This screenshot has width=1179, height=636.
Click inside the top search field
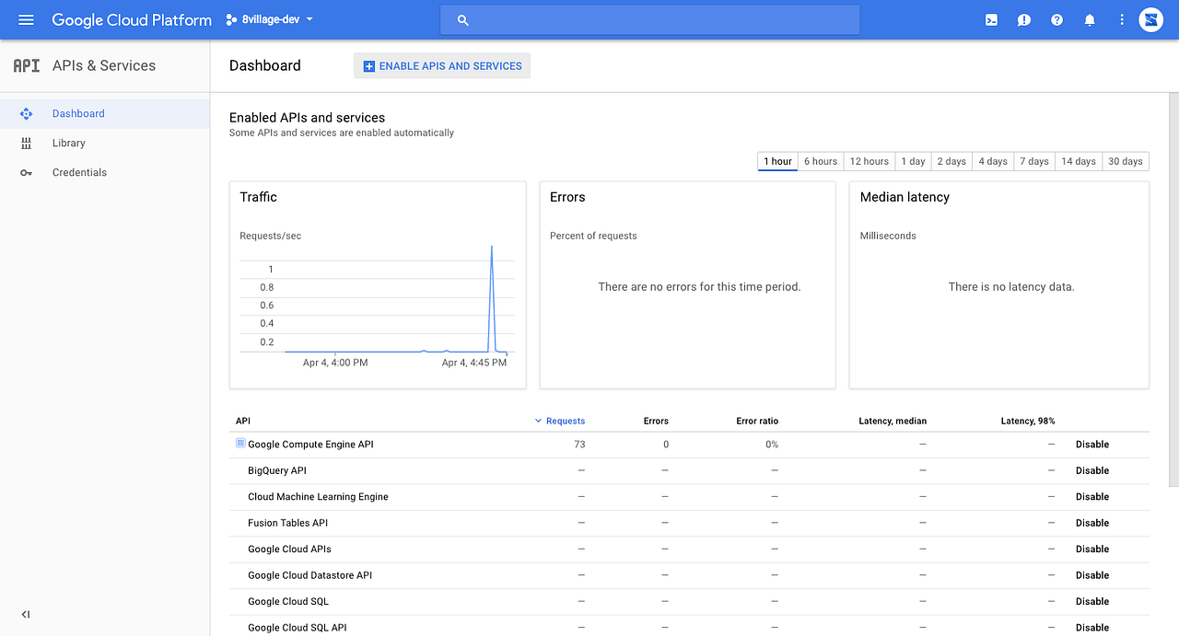click(x=649, y=19)
